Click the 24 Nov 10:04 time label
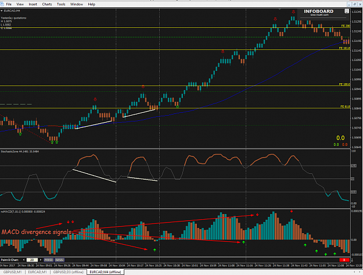The height and width of the screenshot is (275, 363). 117,266
